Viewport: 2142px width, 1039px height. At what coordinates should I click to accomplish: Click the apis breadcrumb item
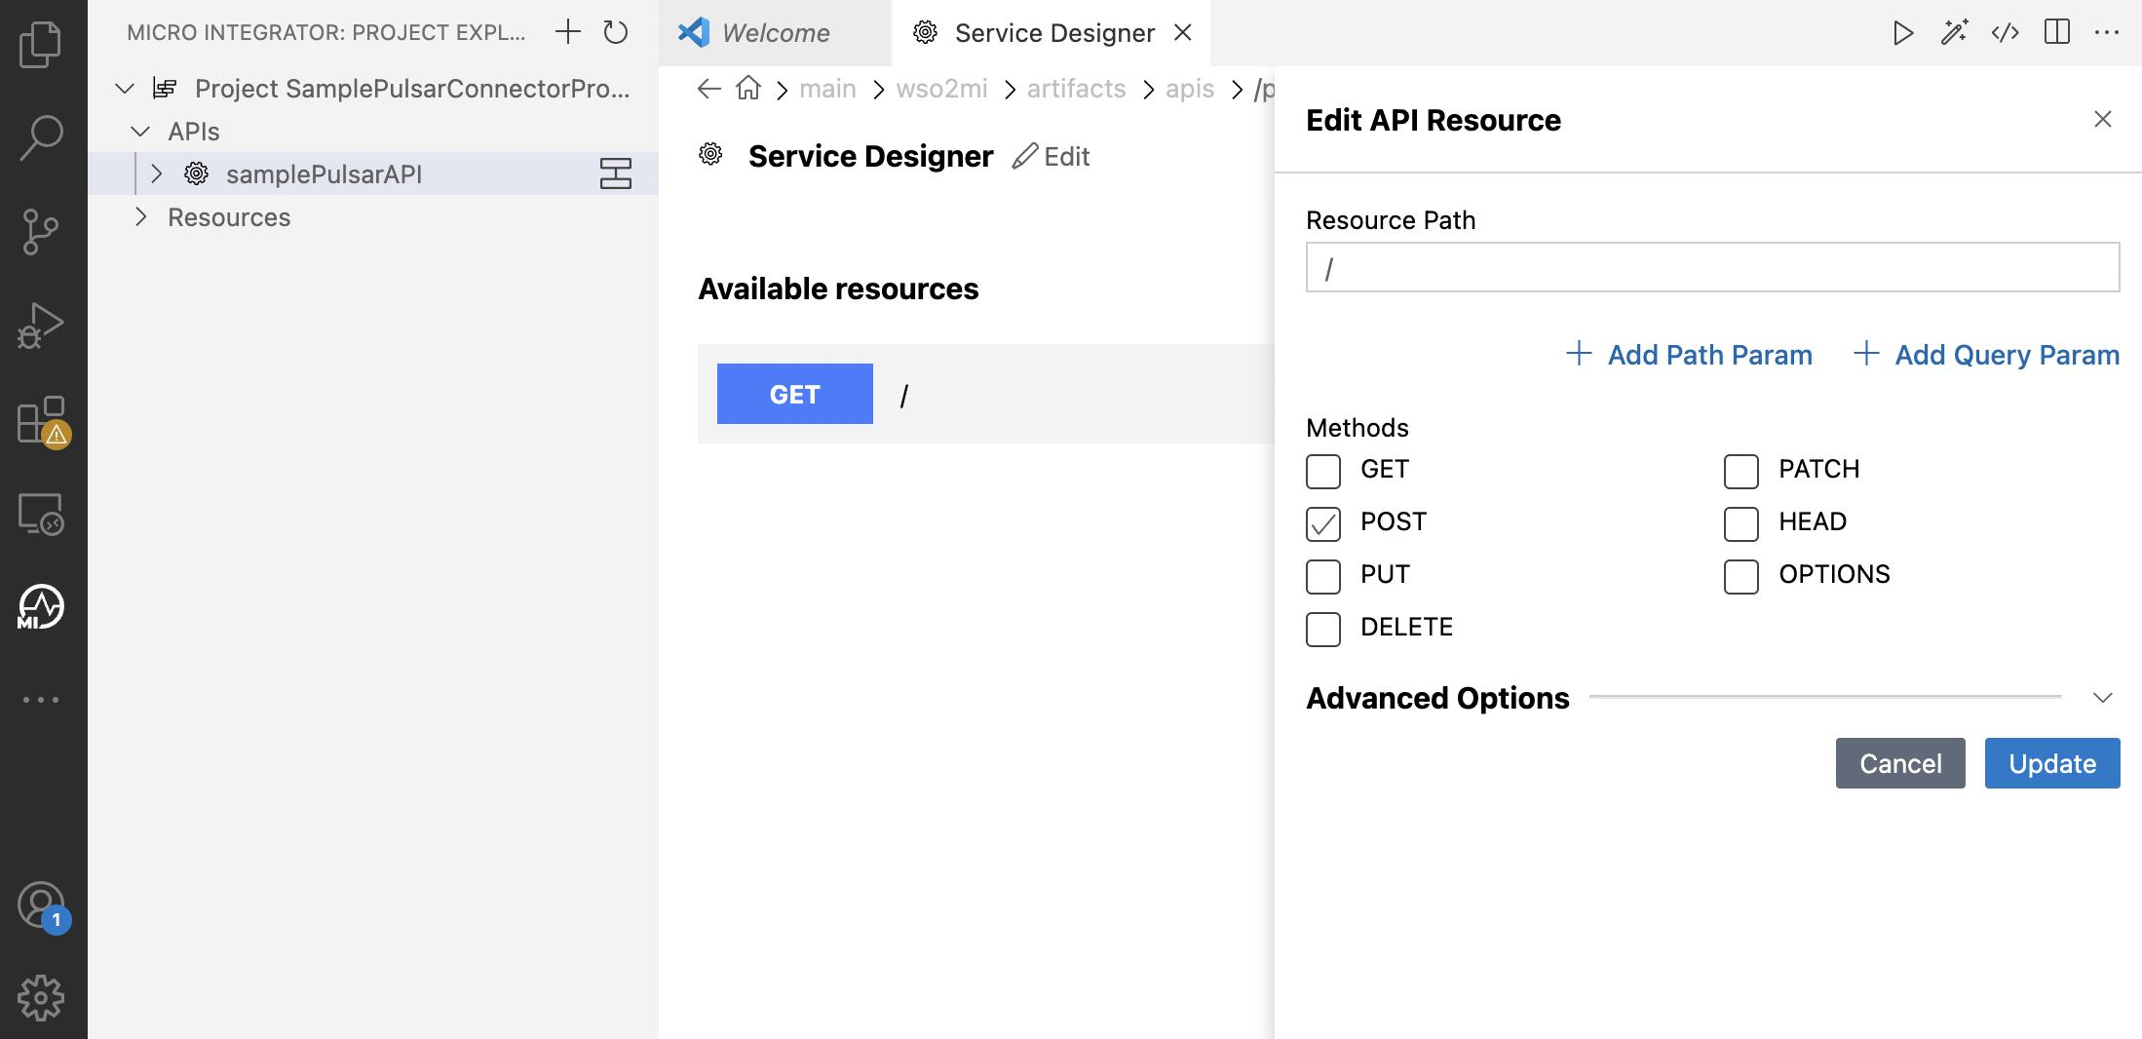(1190, 89)
